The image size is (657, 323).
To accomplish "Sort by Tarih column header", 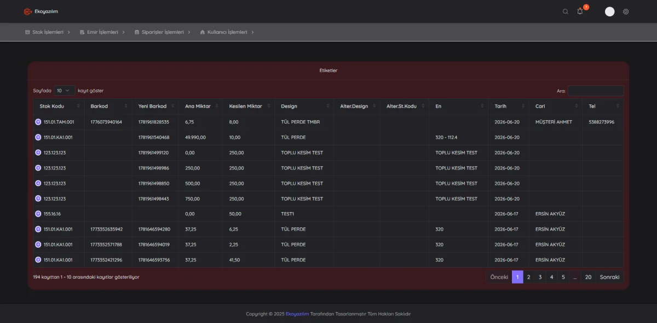I will point(509,106).
